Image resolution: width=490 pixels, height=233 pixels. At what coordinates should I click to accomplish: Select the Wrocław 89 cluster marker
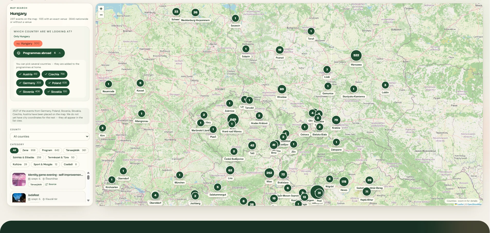[x=282, y=89]
